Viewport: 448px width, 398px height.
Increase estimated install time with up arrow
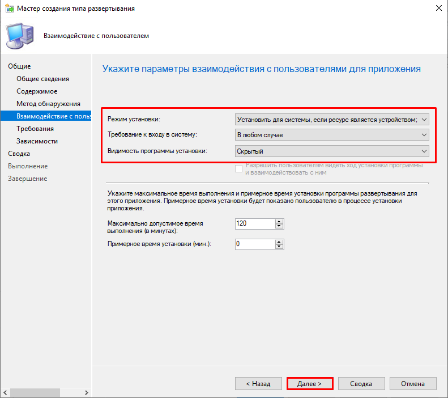[x=279, y=242]
